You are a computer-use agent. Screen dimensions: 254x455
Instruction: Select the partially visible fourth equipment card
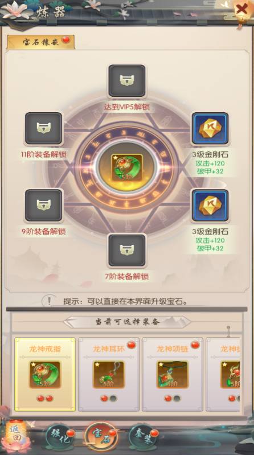click(223, 374)
